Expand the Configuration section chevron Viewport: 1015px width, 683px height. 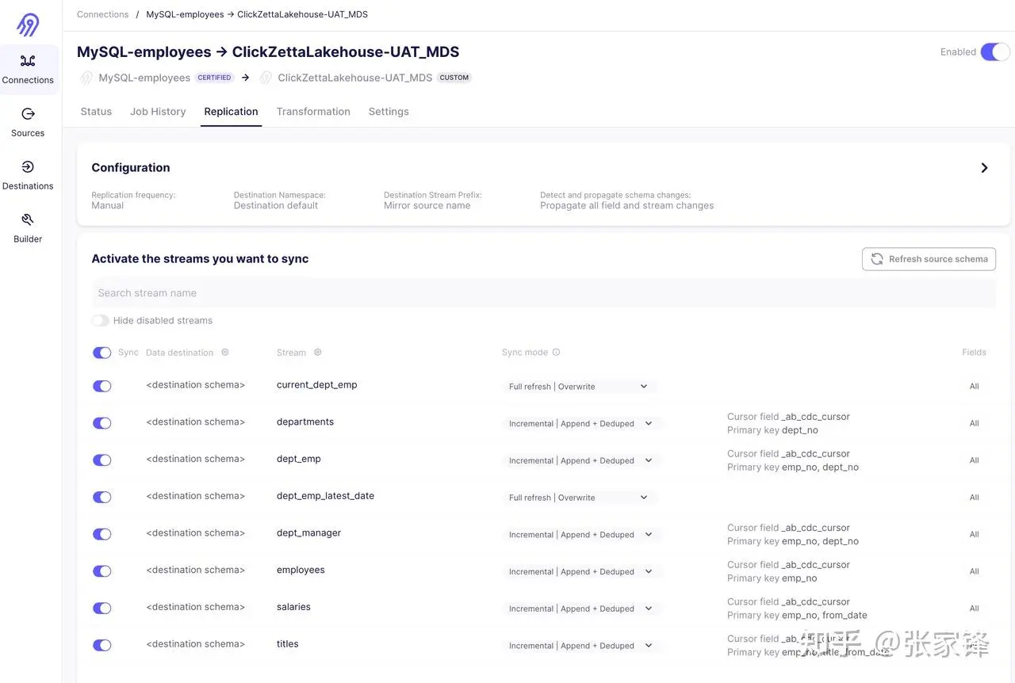[x=984, y=168]
